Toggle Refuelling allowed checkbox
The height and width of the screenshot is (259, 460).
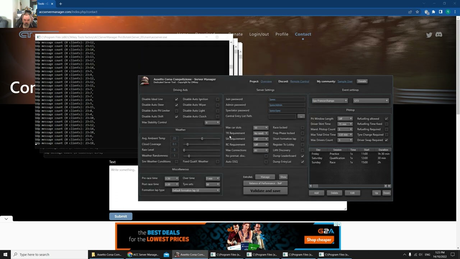[386, 119]
